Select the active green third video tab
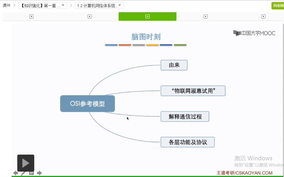The height and width of the screenshot is (177, 284). [x=148, y=16]
